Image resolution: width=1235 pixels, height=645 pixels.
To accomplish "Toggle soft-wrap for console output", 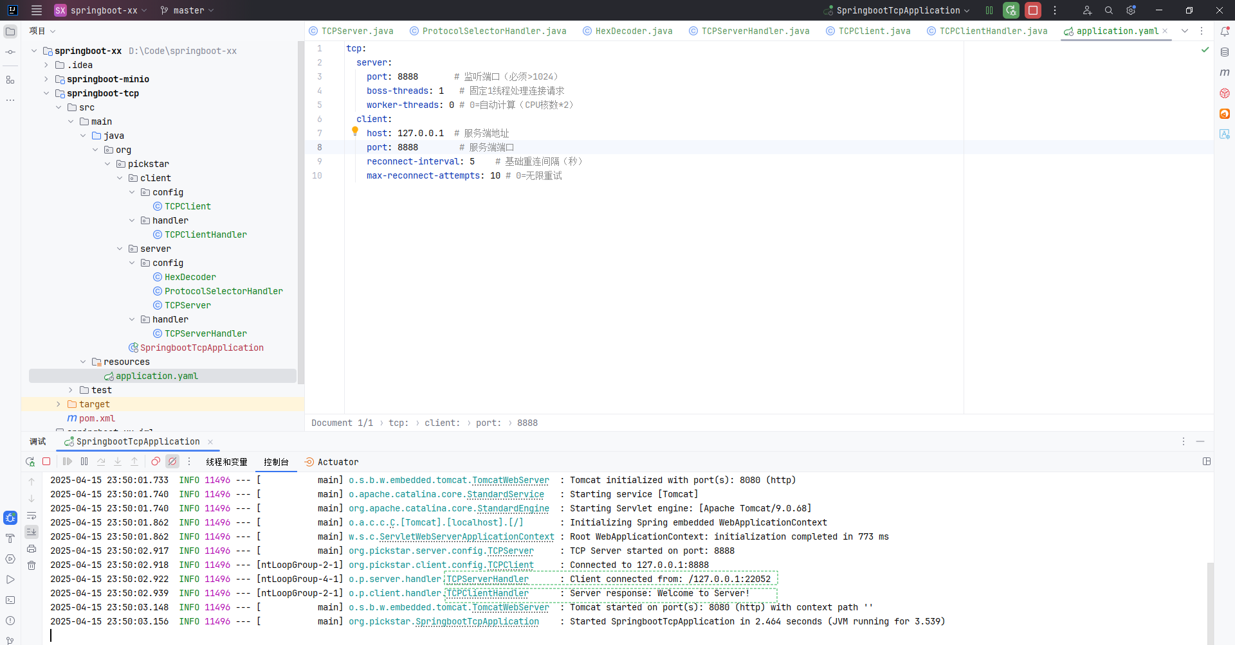I will pos(32,517).
